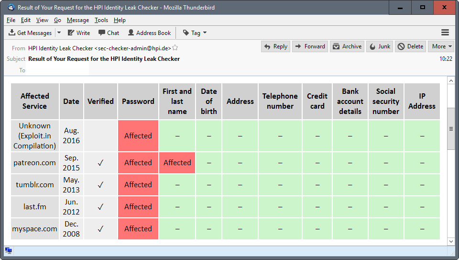Archive this message
Viewport: 459px width, 260px height.
tap(347, 46)
